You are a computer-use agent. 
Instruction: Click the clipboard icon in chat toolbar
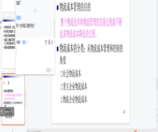[49, 42]
